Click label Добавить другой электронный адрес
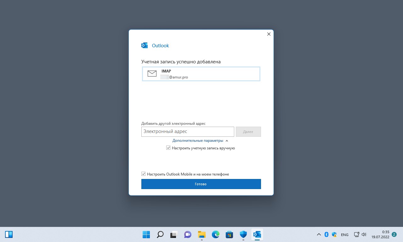 [x=173, y=124]
